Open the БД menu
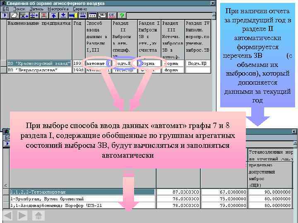This screenshot has width=298, height=223. coord(5,9)
